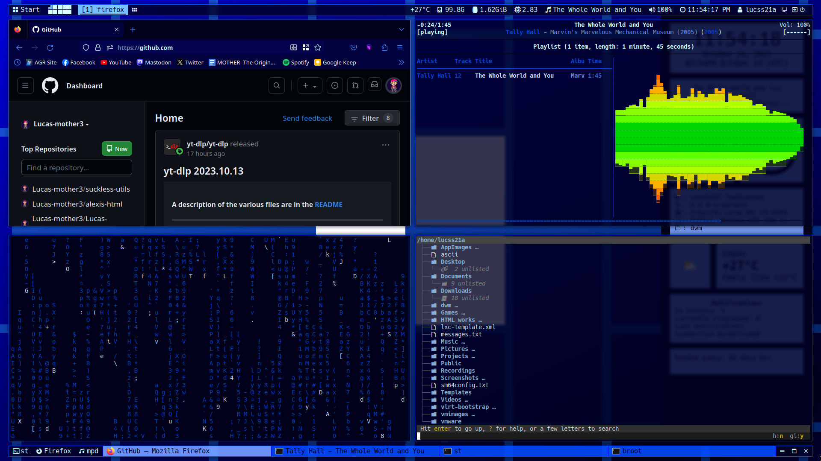Open the GitHub pull requests icon
This screenshot has width=821, height=461.
[x=355, y=86]
